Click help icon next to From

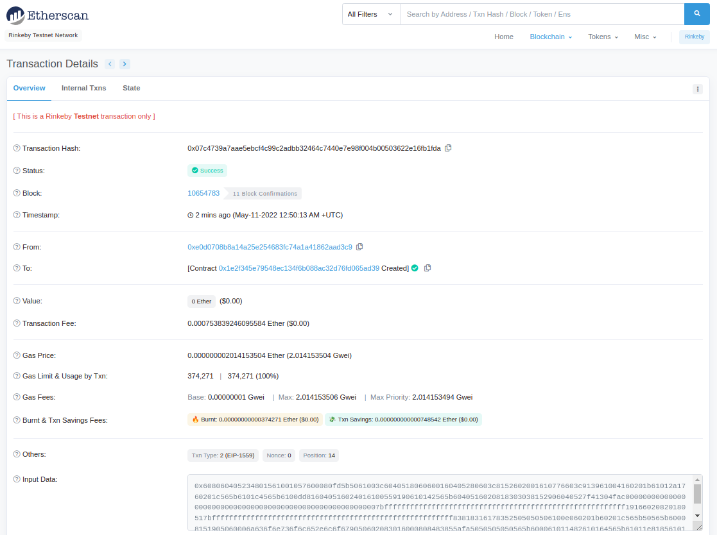click(17, 247)
